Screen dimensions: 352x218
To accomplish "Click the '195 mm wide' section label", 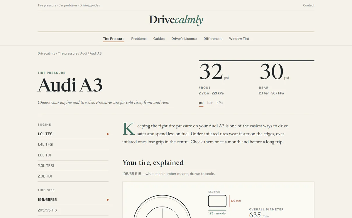I will (217, 213).
